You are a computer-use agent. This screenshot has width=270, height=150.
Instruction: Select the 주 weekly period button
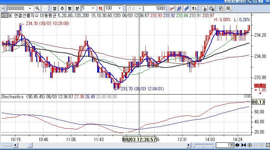[62, 8]
